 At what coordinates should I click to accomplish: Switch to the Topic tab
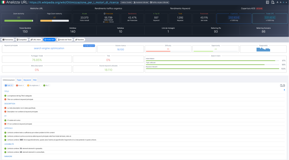pyautogui.click(x=19, y=80)
